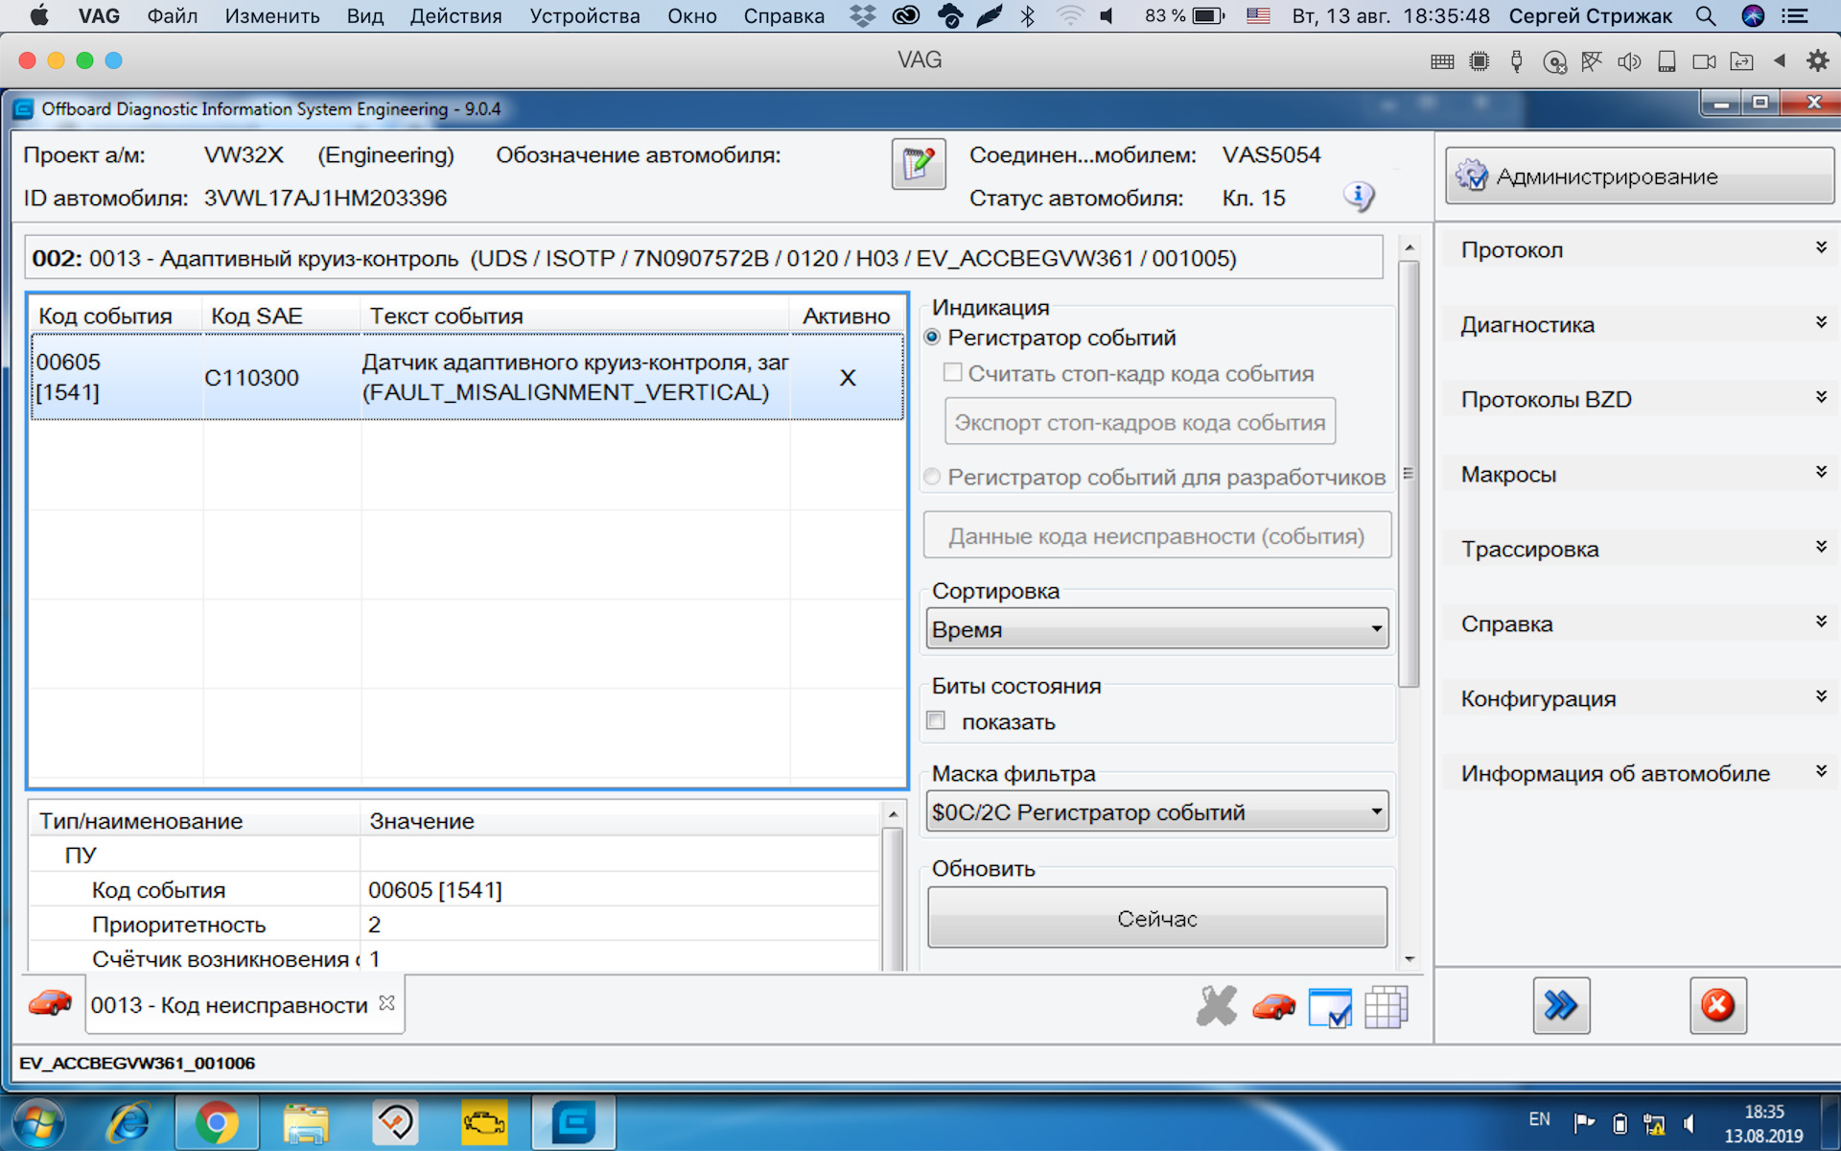Open Spotlight search in macOS menu bar
Screen dimensions: 1841x1151
[1705, 15]
